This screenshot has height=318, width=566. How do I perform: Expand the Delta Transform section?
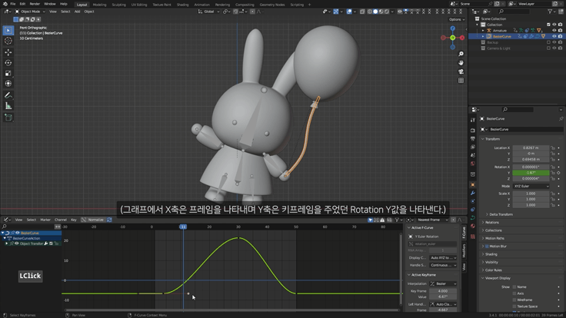501,214
